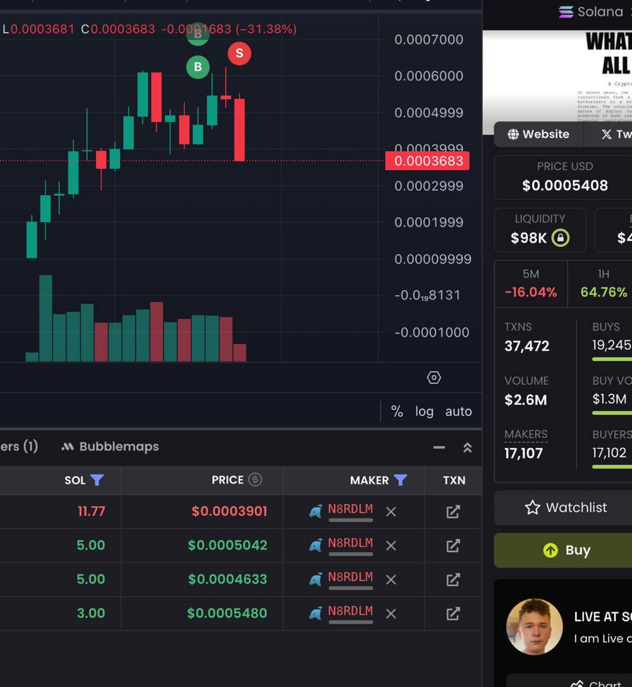Click the streamer profile thumbnail
The width and height of the screenshot is (632, 687).
[x=535, y=626]
